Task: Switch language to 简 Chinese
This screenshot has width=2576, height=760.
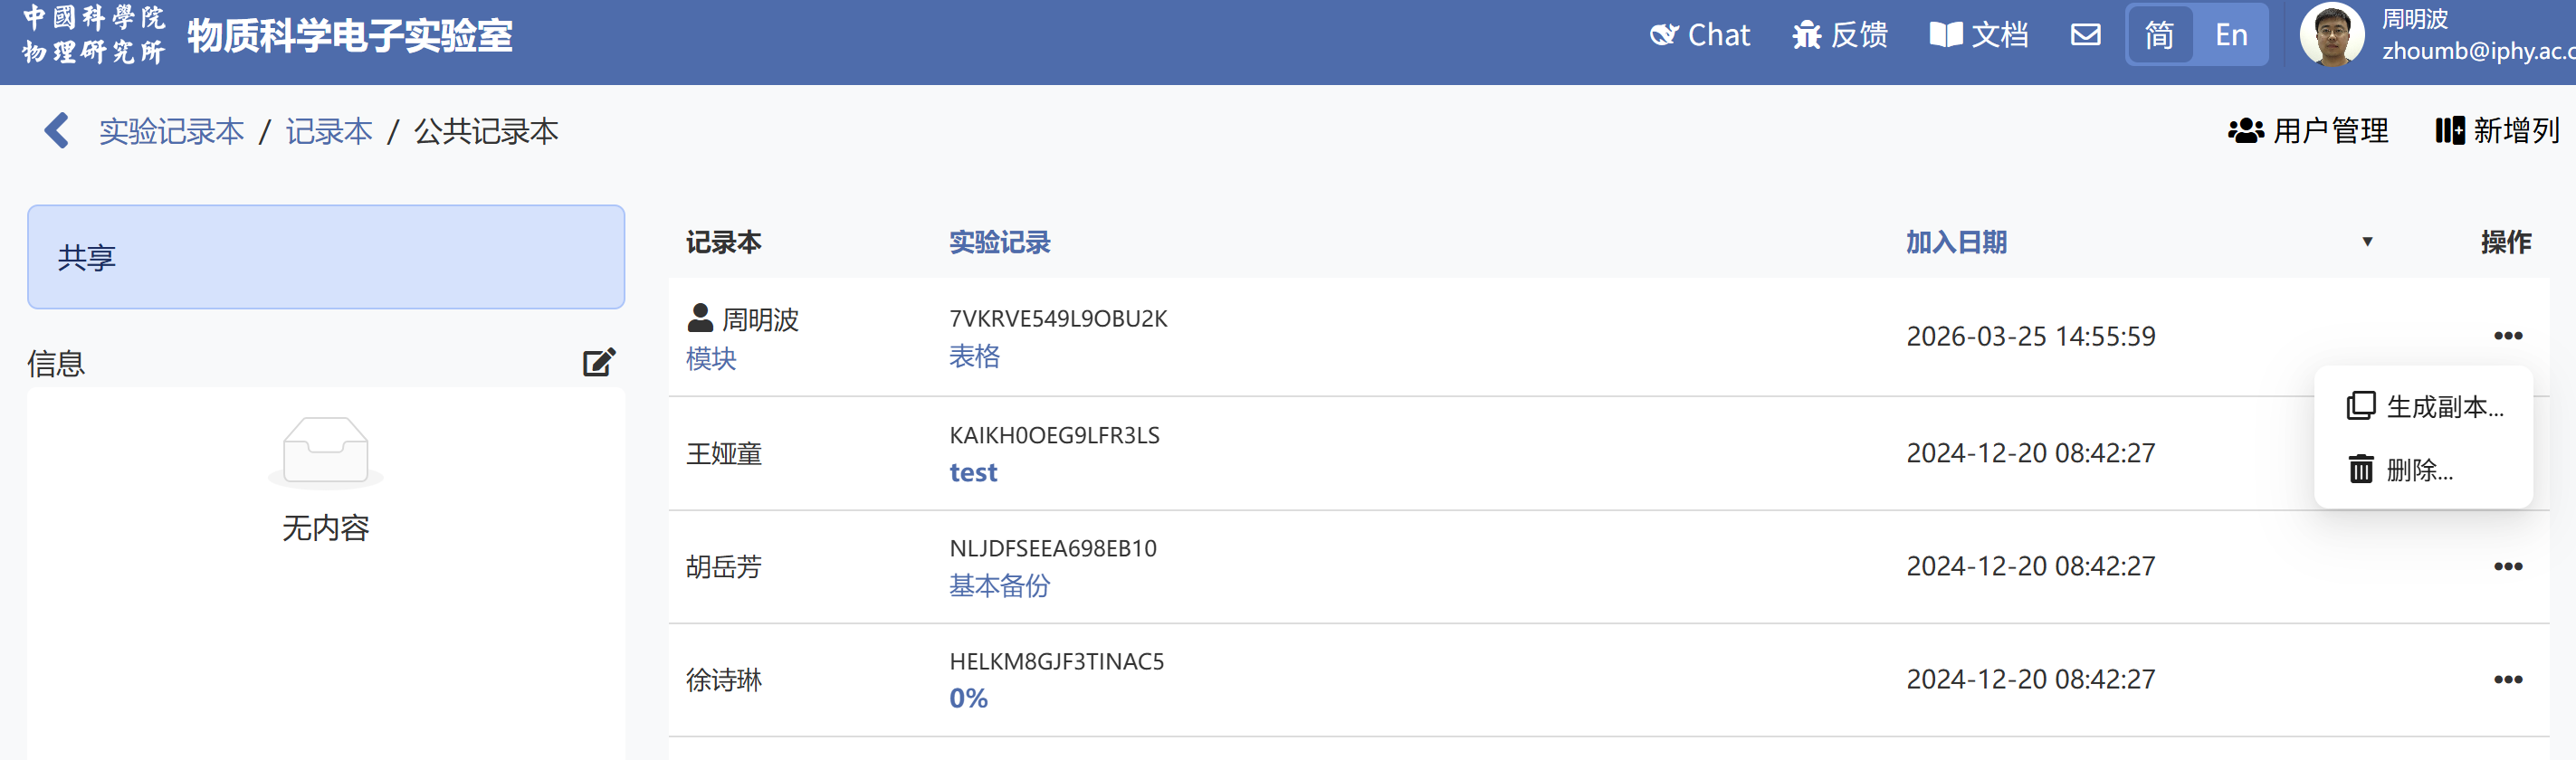Action: [2160, 35]
